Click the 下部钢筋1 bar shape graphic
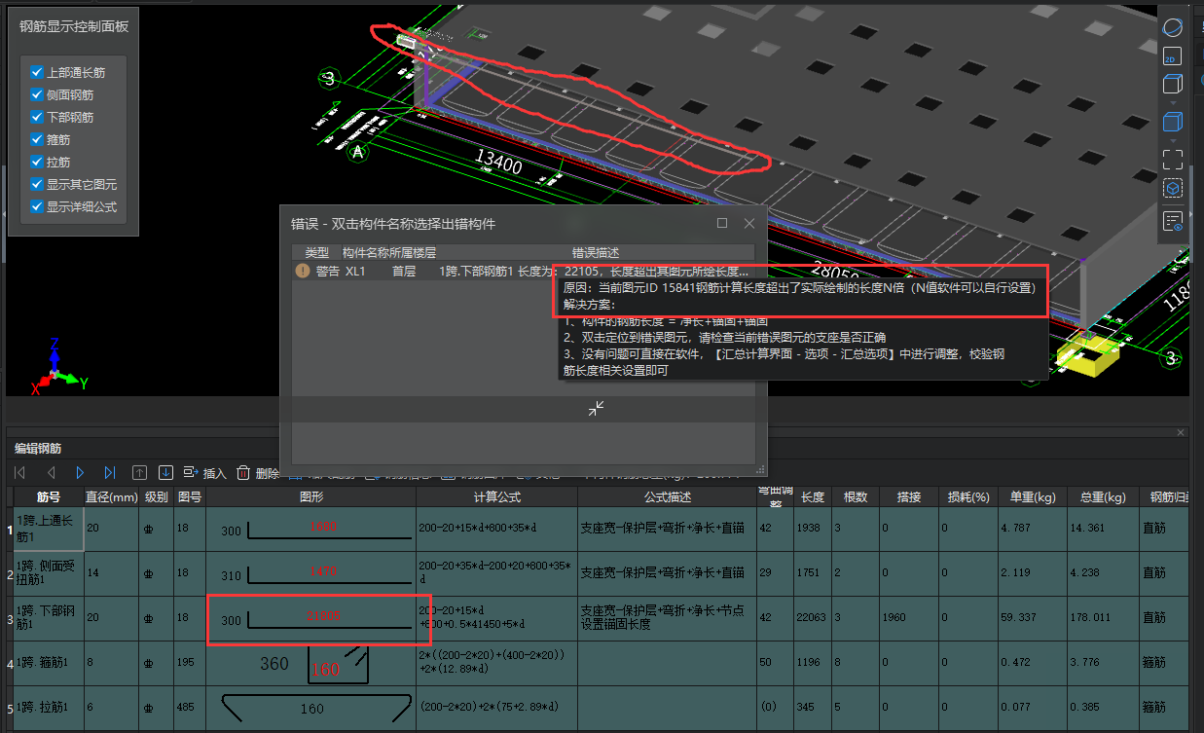 (x=311, y=618)
